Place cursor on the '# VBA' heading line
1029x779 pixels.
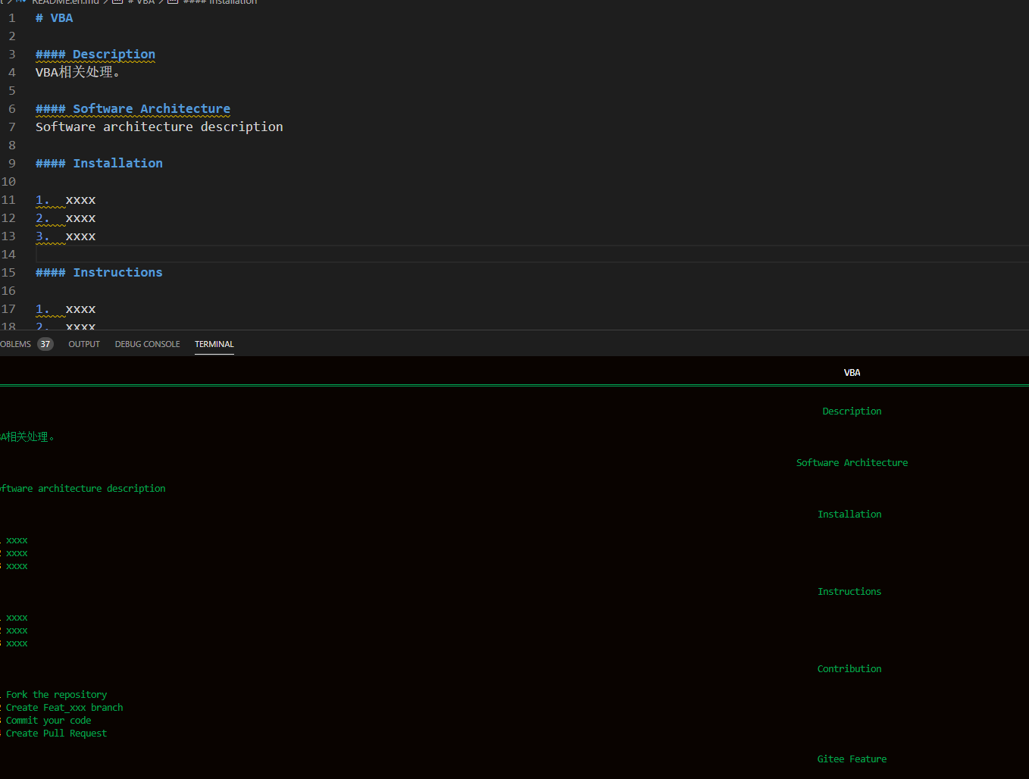[55, 18]
